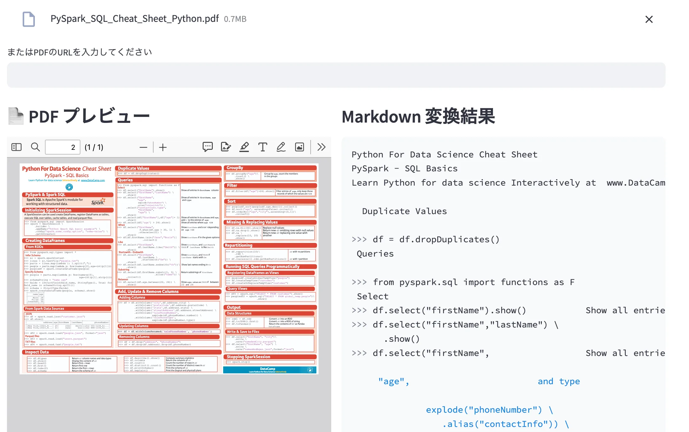Select the add image tool
Screen dimensions: 689x432
(300, 147)
